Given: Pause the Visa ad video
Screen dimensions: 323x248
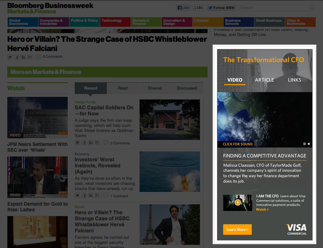Looking at the screenshot, I should click(x=304, y=144).
